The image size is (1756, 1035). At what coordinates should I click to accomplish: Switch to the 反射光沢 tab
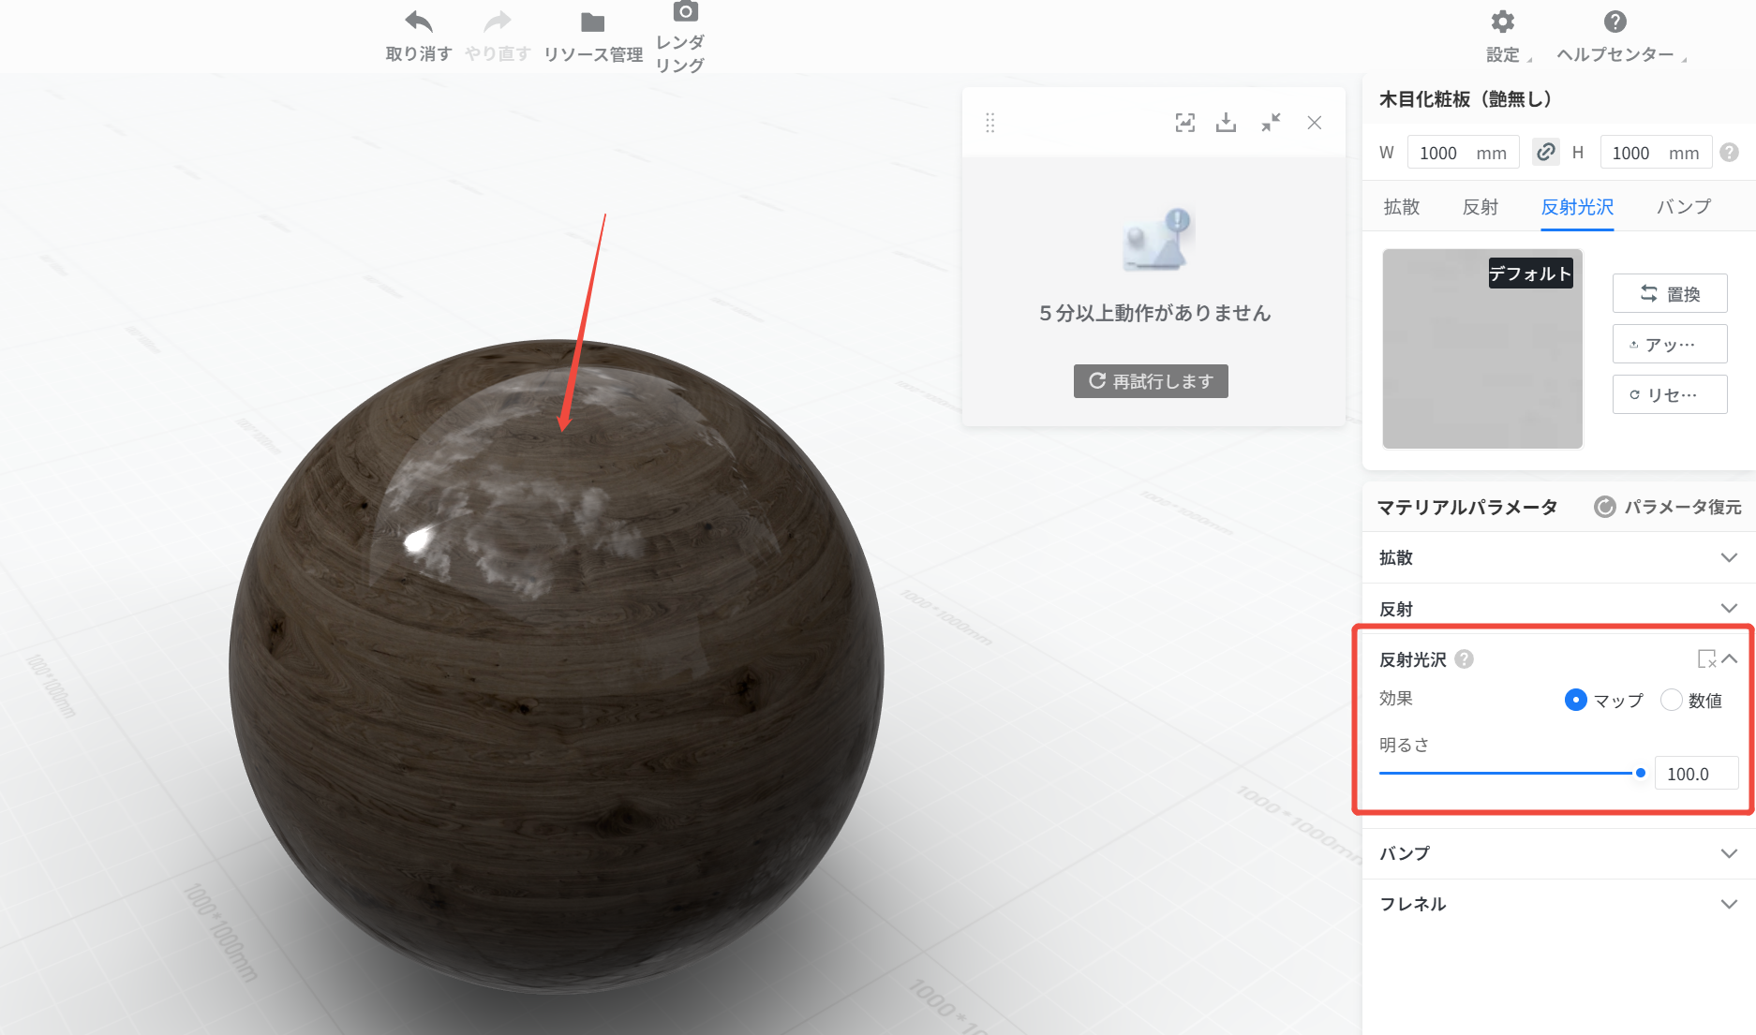(1577, 207)
